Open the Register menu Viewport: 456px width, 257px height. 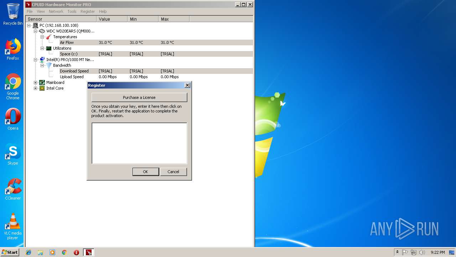point(88,11)
